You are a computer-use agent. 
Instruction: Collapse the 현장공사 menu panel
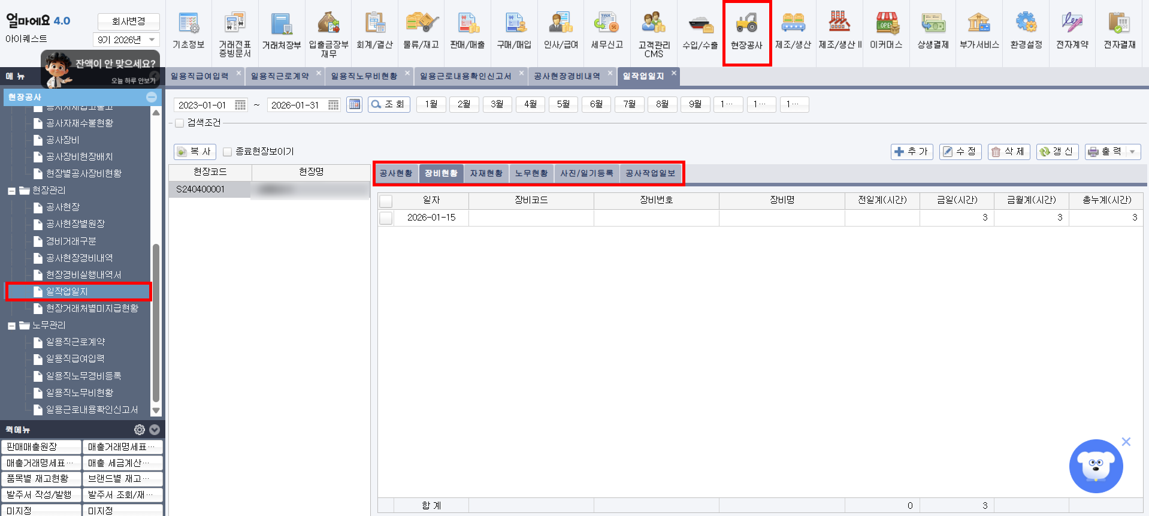tap(152, 97)
